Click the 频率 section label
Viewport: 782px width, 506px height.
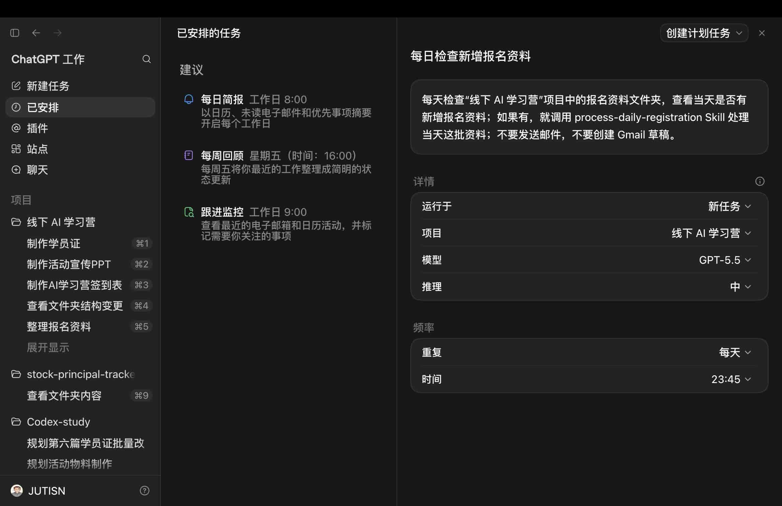(x=424, y=327)
